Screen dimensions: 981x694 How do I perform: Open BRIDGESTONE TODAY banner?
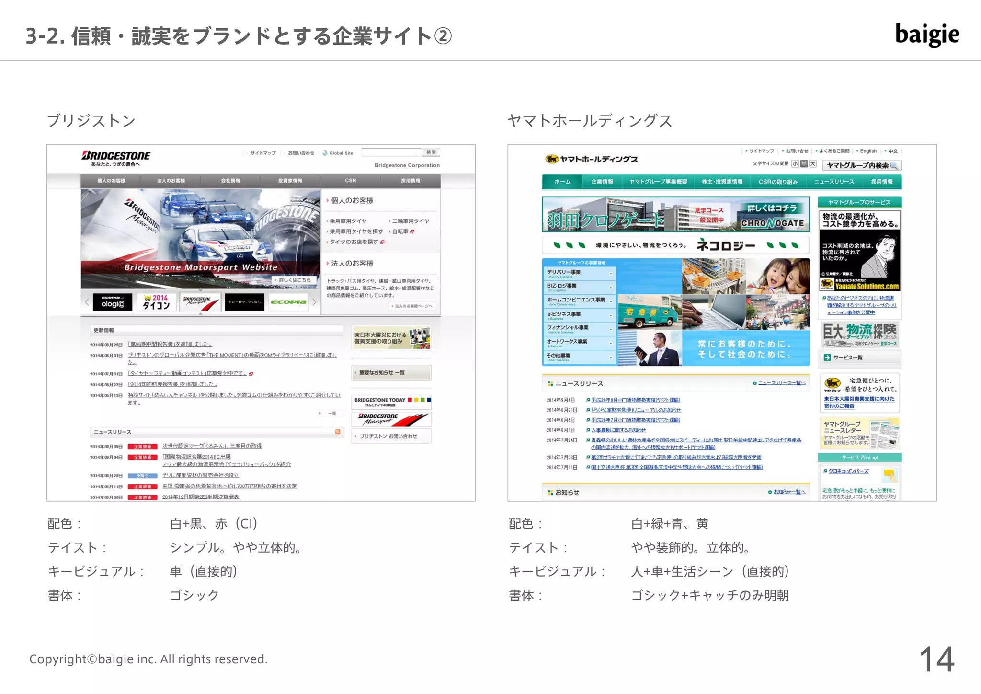point(391,402)
